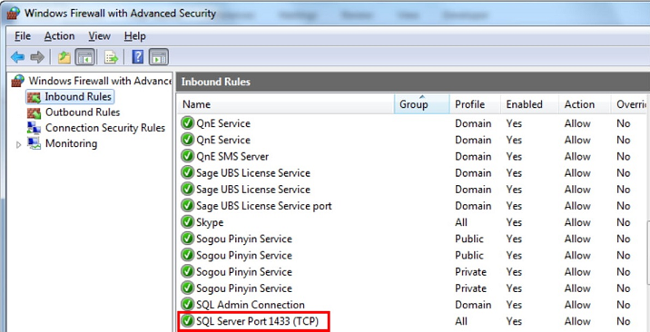Image resolution: width=650 pixels, height=332 pixels.
Task: Click green check icon of Skype rule
Action: [x=187, y=222]
